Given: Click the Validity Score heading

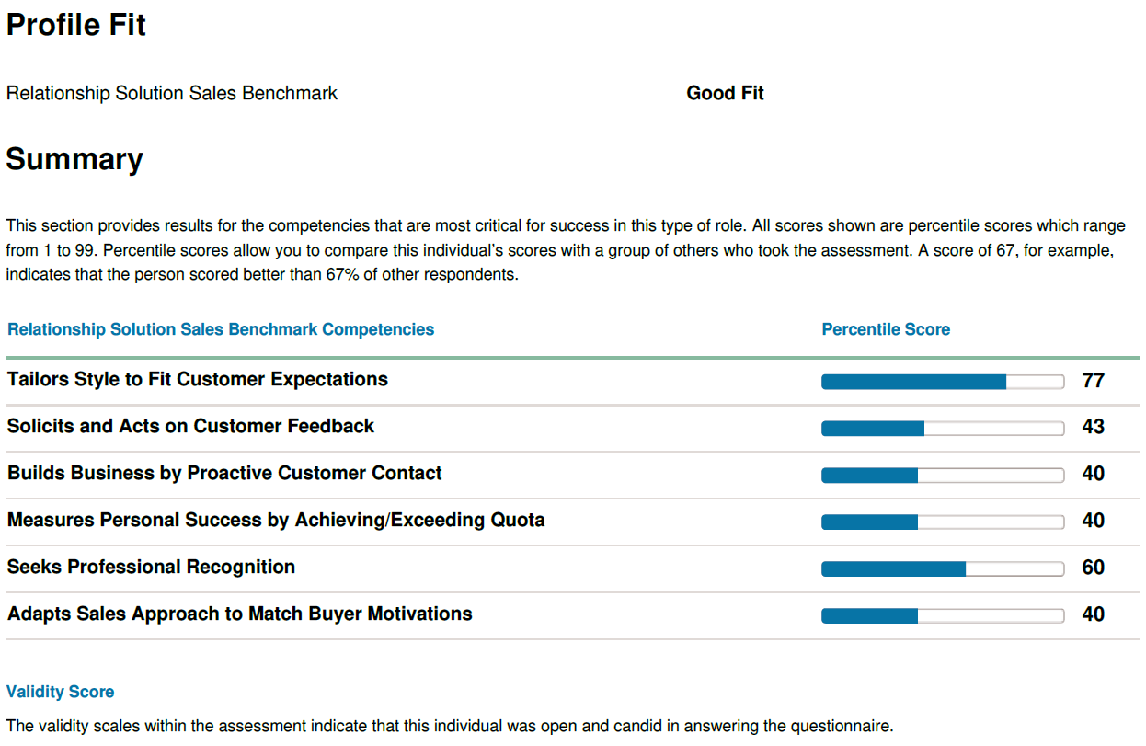Looking at the screenshot, I should pos(61,692).
